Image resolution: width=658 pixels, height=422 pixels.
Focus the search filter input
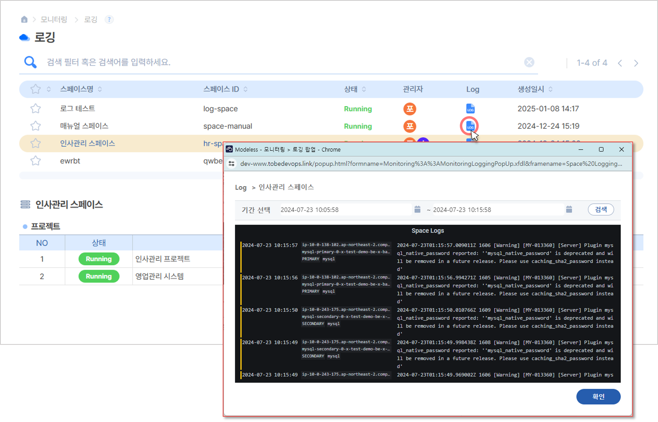[281, 62]
